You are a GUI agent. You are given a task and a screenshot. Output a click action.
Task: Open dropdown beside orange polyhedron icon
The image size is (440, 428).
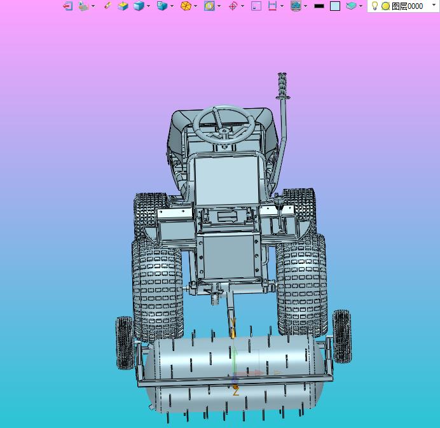click(x=195, y=6)
